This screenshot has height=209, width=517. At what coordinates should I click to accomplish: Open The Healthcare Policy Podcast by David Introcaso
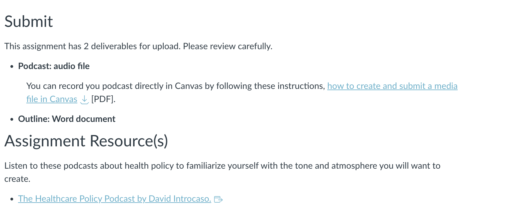(x=114, y=199)
